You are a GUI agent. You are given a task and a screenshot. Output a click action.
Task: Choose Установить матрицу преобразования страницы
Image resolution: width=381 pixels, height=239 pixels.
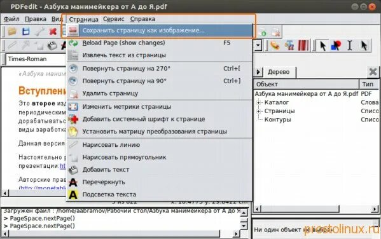[160, 132]
